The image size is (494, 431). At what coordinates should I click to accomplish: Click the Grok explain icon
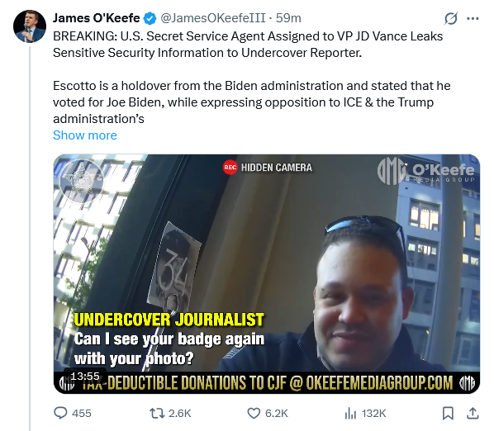click(451, 18)
